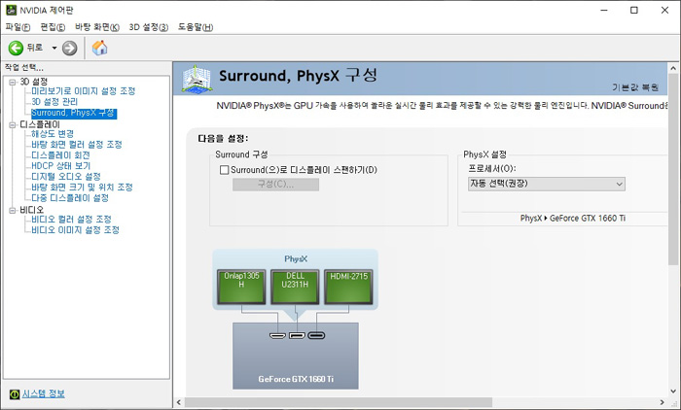
Task: Click the 뒤로 back label
Action: 35,48
